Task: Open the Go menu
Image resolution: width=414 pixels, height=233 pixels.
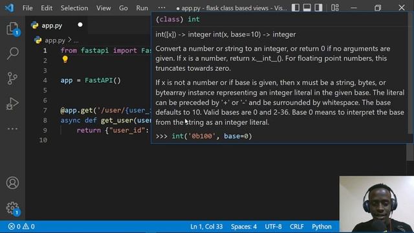Action: (124, 8)
